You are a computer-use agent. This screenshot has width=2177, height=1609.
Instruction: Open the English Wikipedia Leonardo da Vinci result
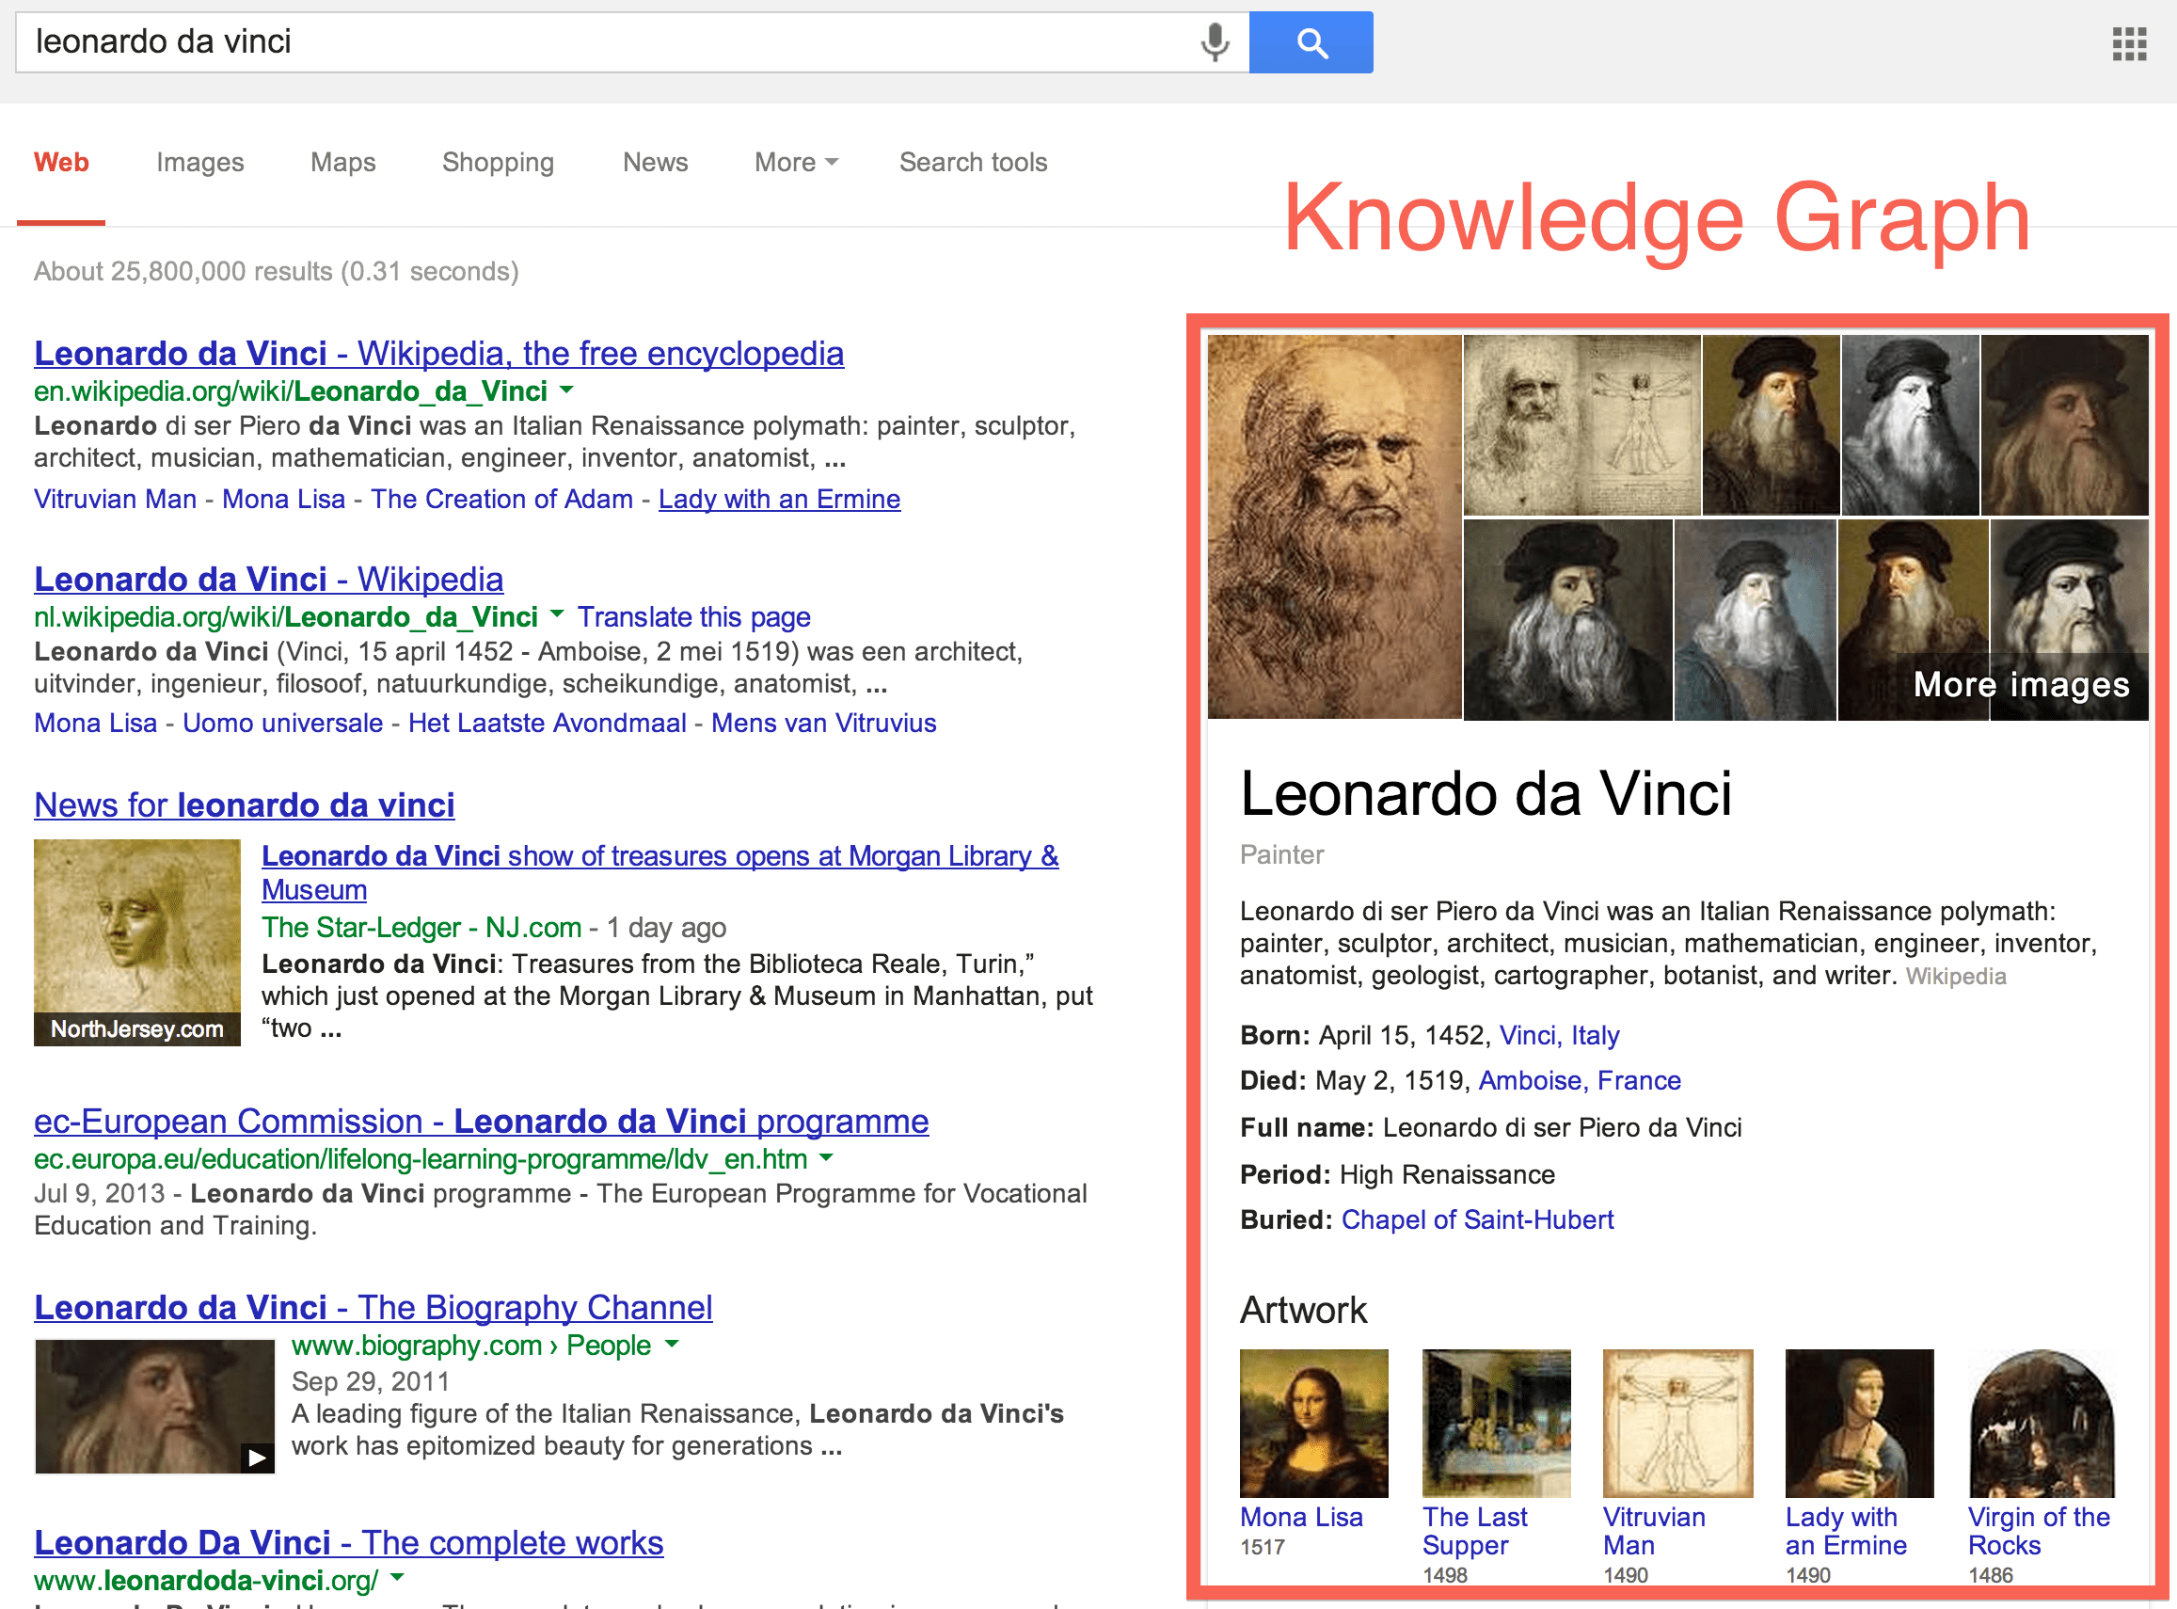(x=439, y=354)
